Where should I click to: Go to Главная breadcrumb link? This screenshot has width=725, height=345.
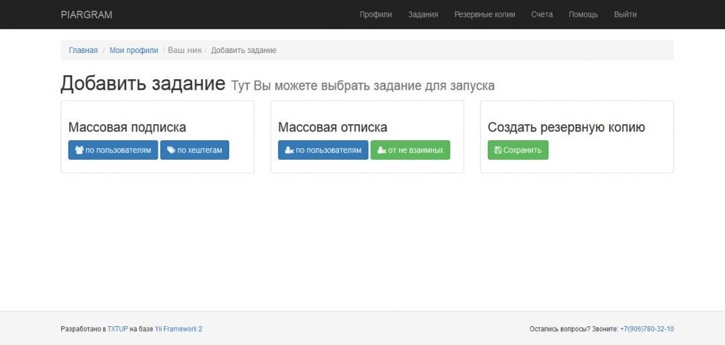pyautogui.click(x=83, y=50)
